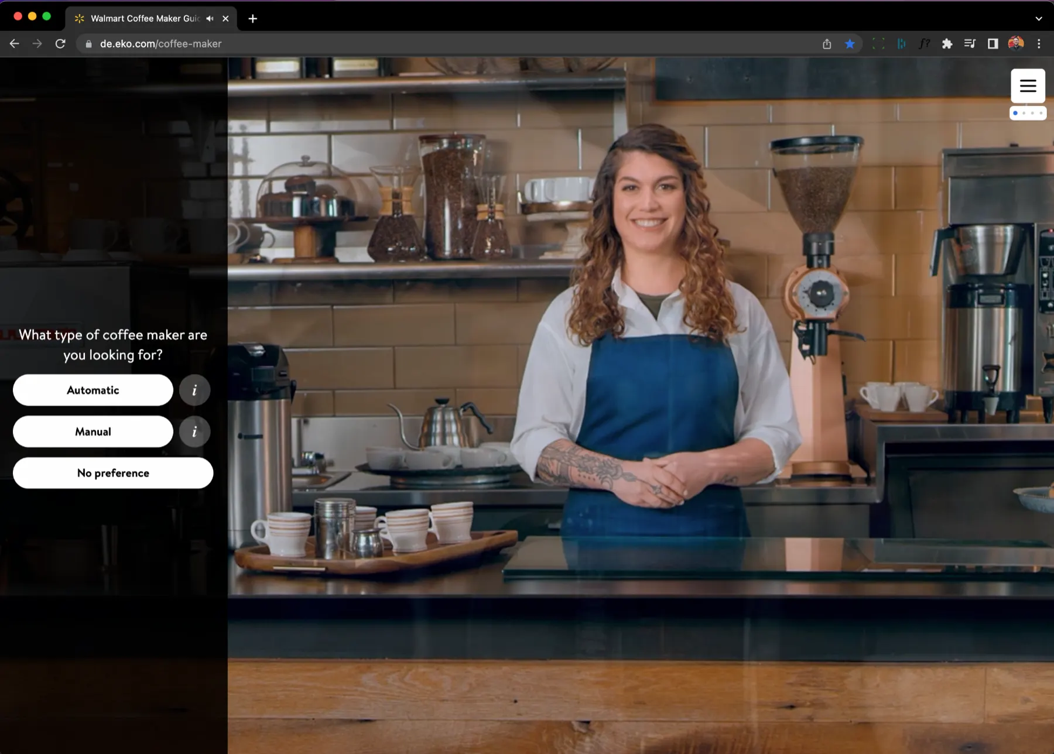Share this page using the share icon
The width and height of the screenshot is (1054, 754).
827,44
